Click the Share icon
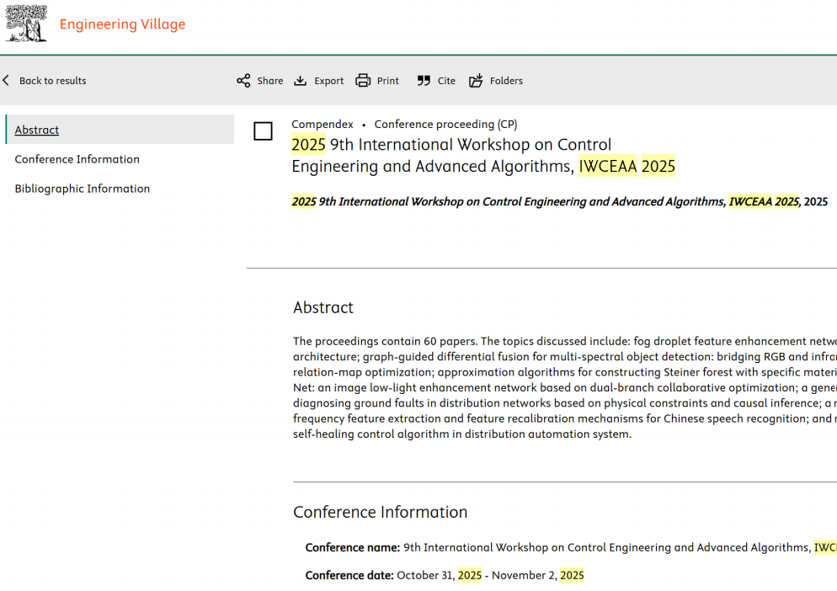The height and width of the screenshot is (591, 837). (243, 81)
